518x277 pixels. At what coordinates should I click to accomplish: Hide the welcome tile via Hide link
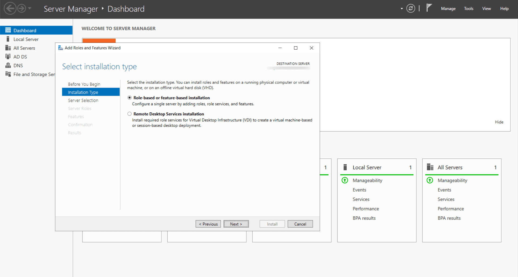[499, 122]
